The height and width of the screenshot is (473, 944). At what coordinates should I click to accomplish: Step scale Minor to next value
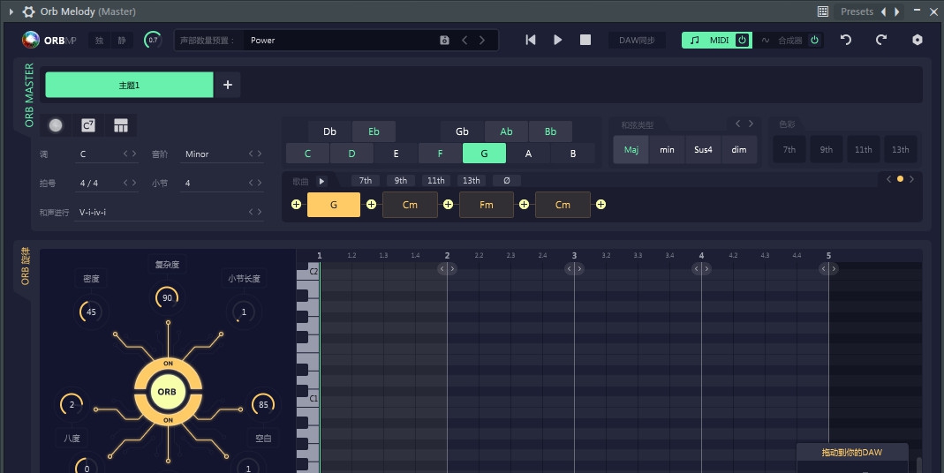pyautogui.click(x=260, y=154)
